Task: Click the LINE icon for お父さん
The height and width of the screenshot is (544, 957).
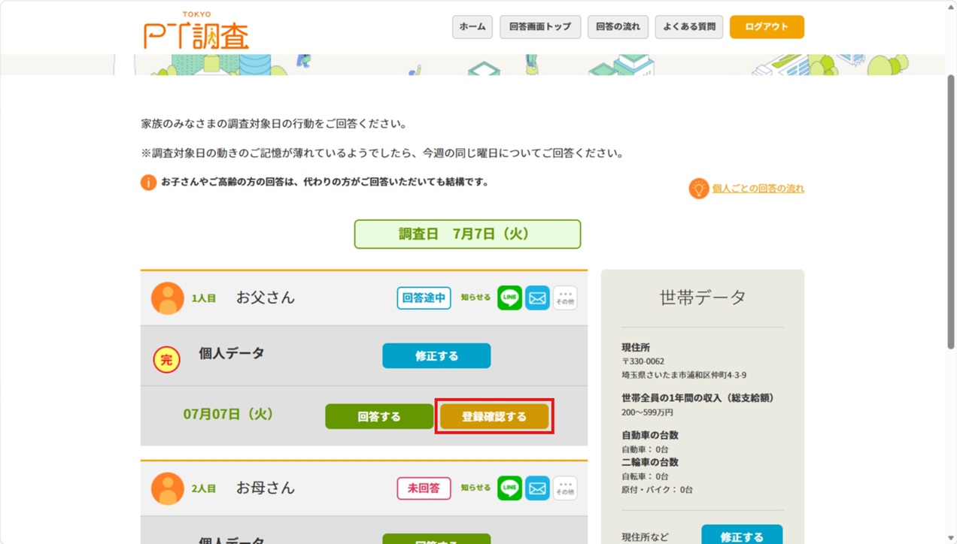Action: point(509,298)
